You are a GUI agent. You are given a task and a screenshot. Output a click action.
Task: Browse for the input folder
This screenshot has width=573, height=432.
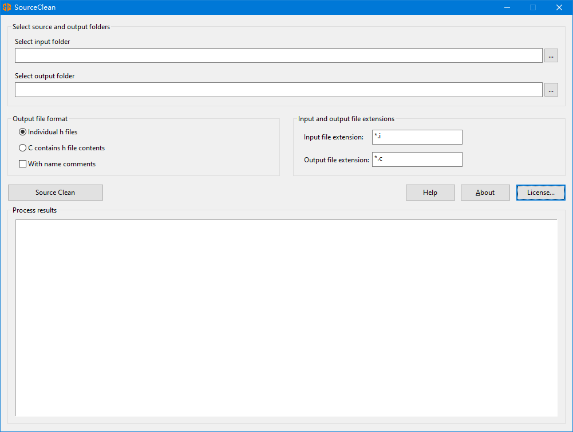[551, 55]
